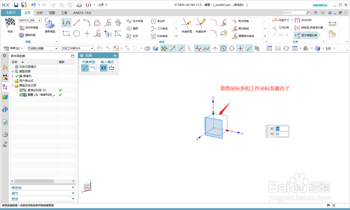Open the 菜单(M) menu button
This screenshot has width=350, height=210.
(x=13, y=48)
